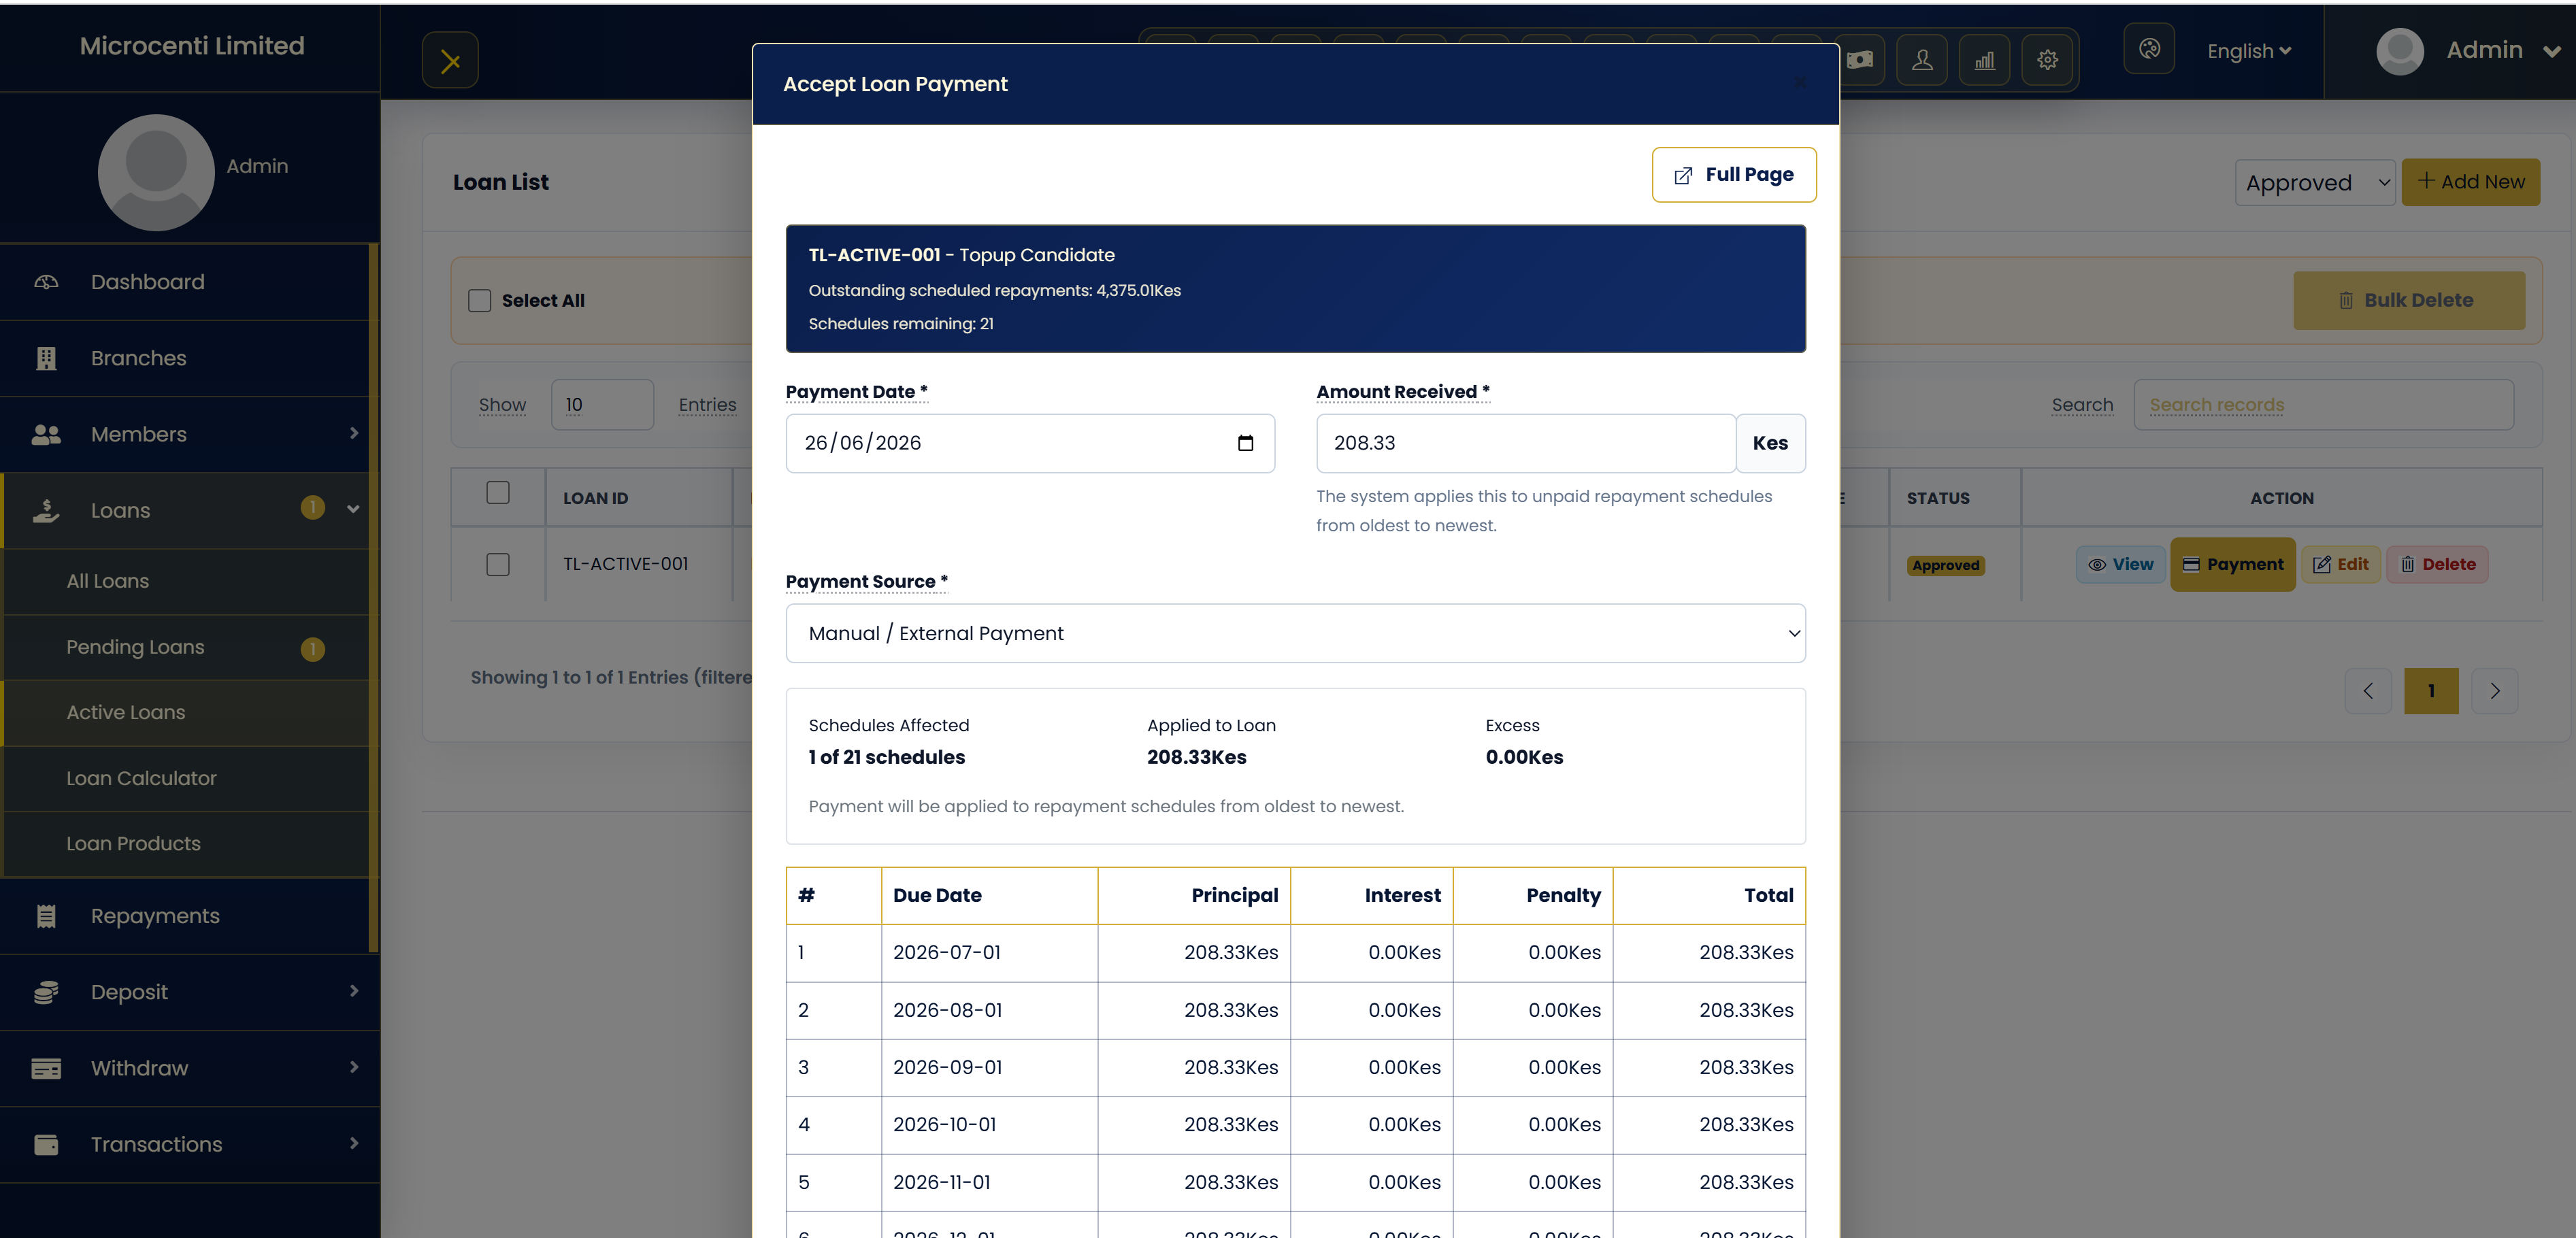Focus the Payment Date field

point(1030,443)
